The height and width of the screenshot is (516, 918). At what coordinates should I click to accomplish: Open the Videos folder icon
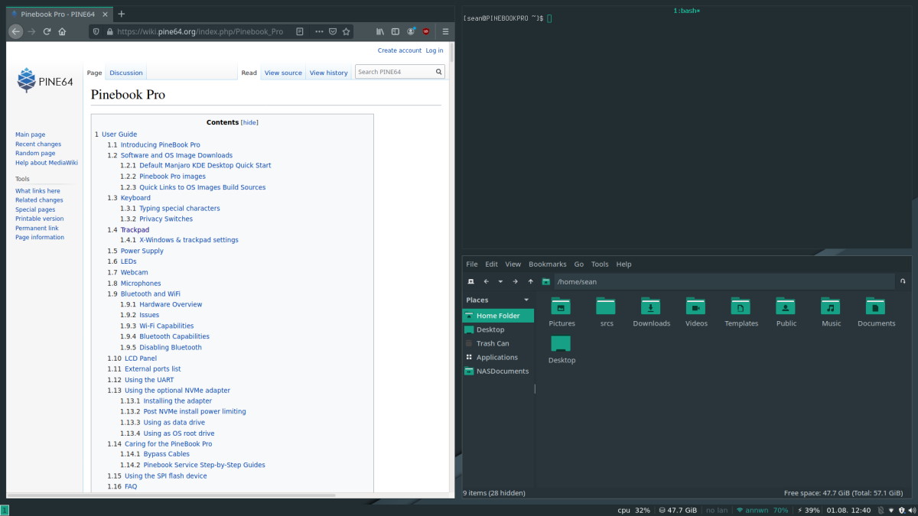[x=695, y=306]
